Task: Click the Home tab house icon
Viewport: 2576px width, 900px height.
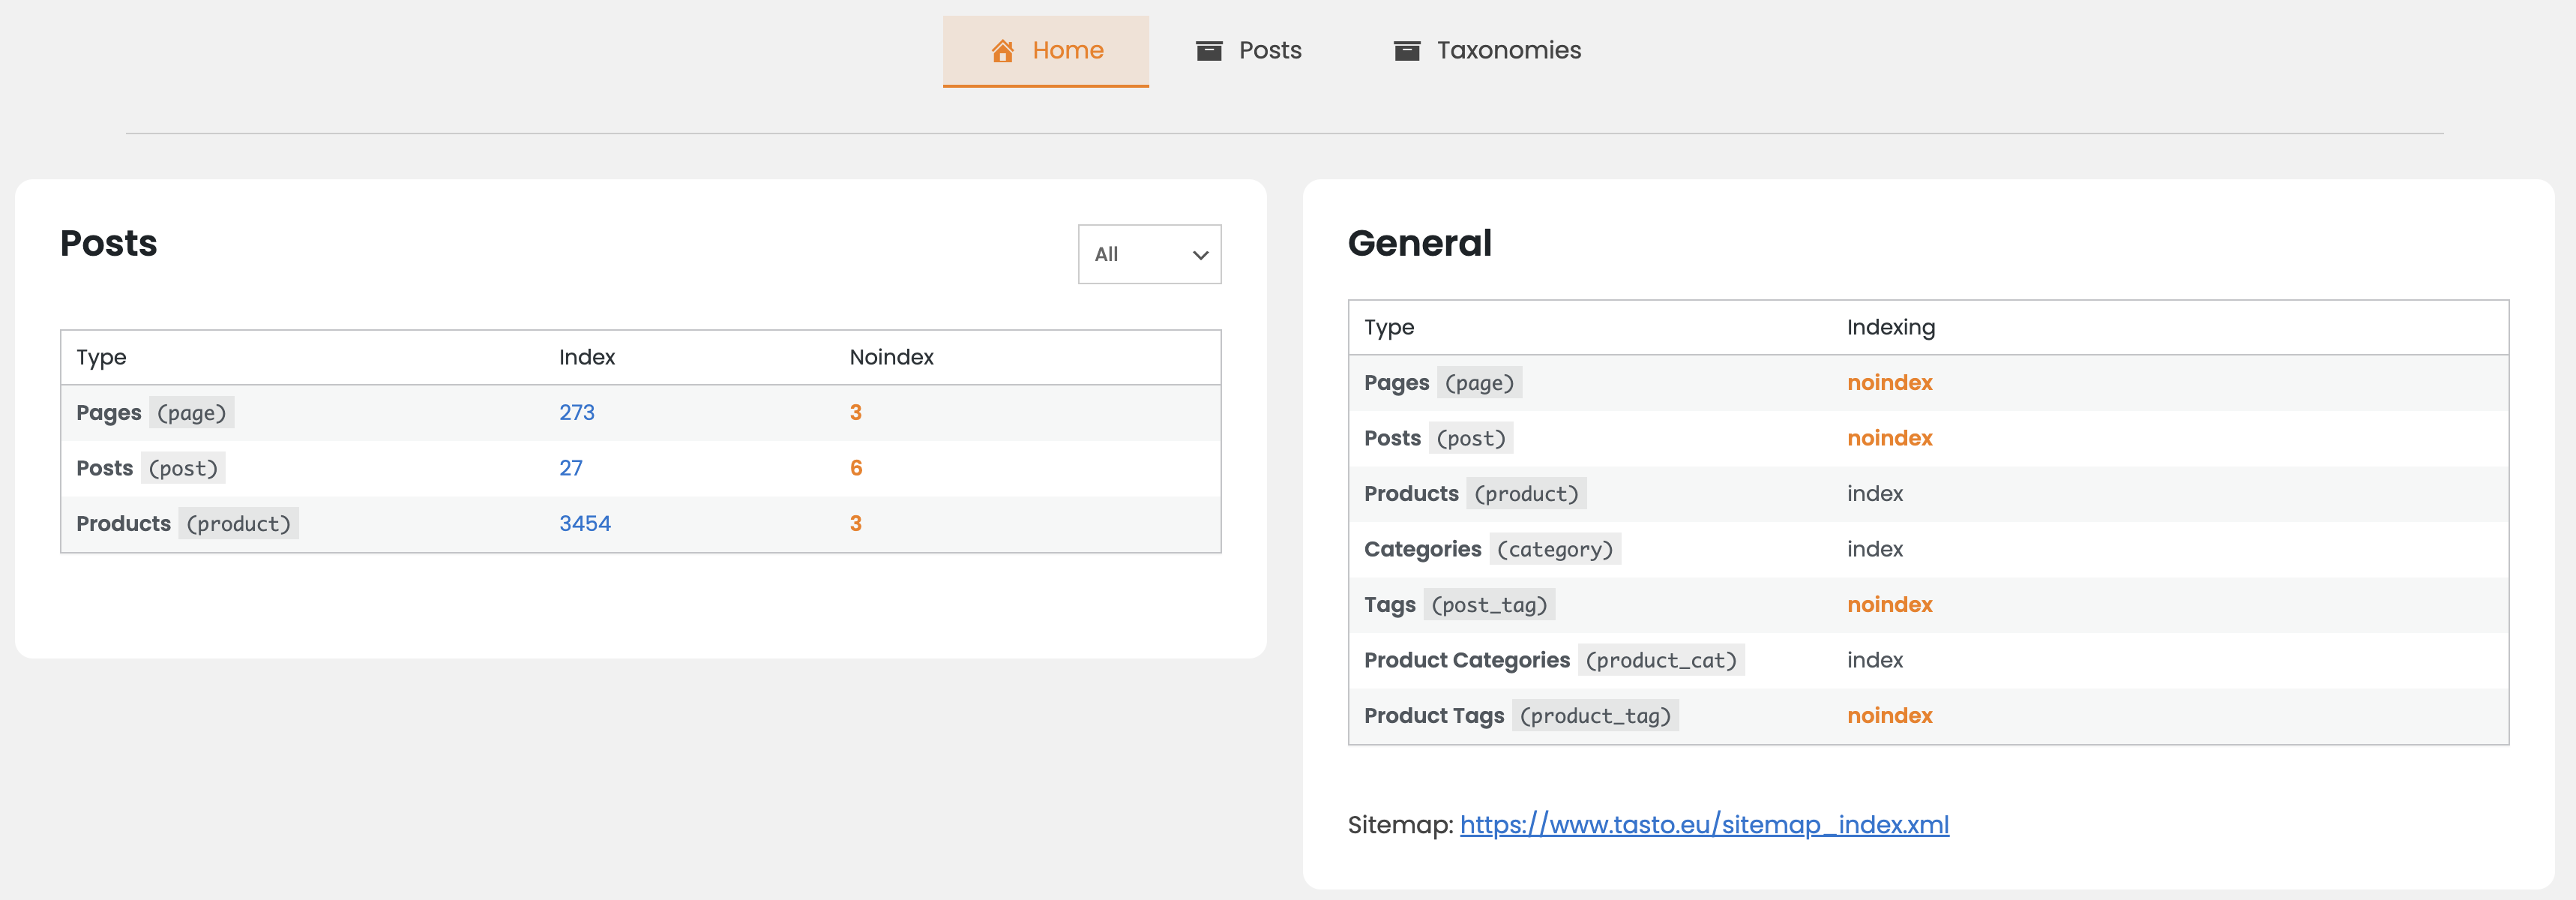Action: [1002, 51]
